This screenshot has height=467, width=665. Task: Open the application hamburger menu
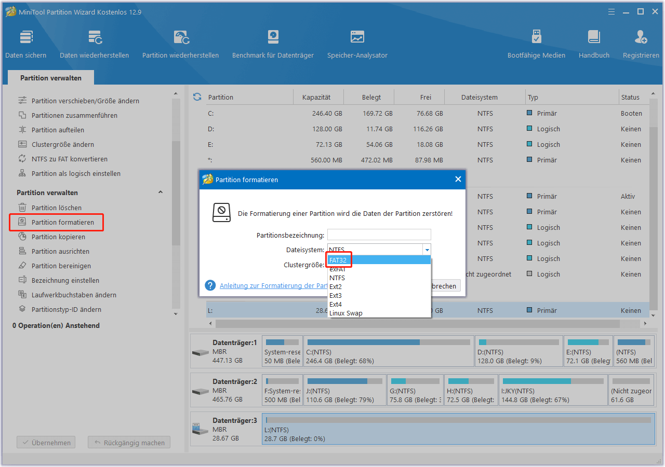point(611,11)
